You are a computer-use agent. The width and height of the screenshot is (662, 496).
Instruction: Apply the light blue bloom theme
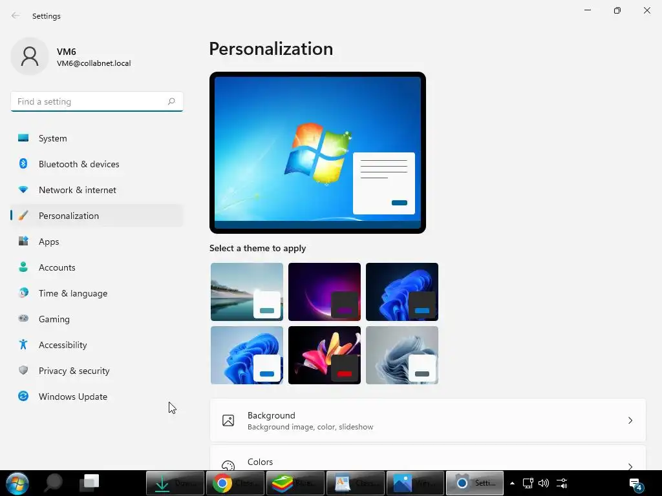(x=247, y=355)
